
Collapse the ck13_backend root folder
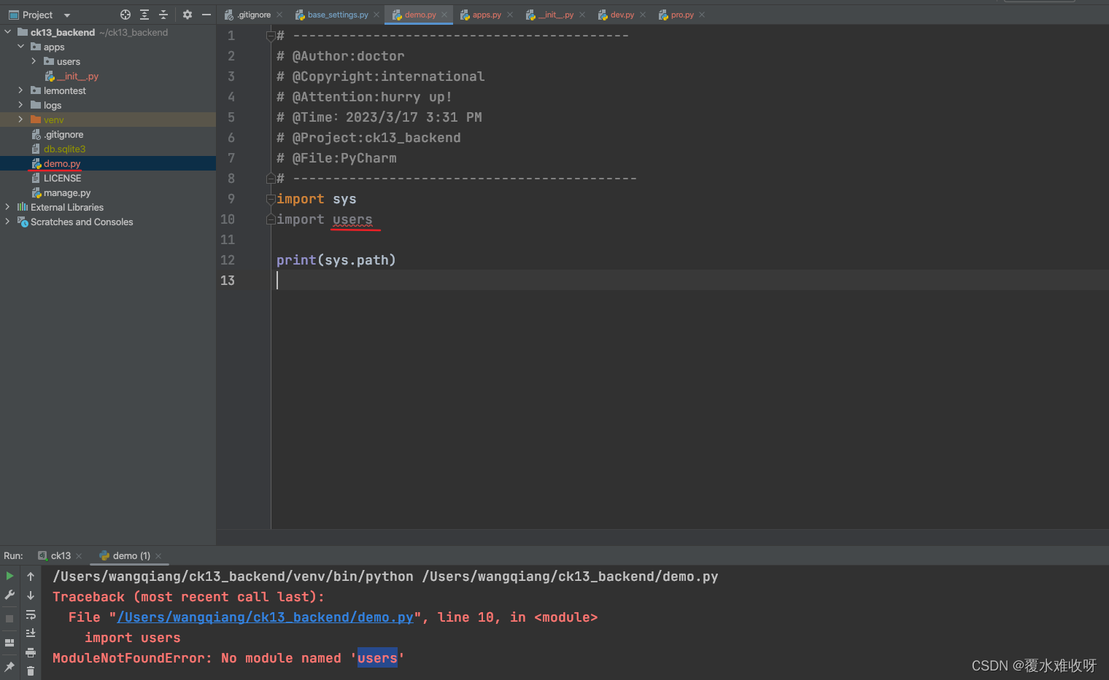coord(8,32)
